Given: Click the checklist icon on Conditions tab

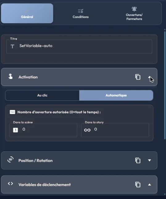Looking at the screenshot, I should [81, 11].
